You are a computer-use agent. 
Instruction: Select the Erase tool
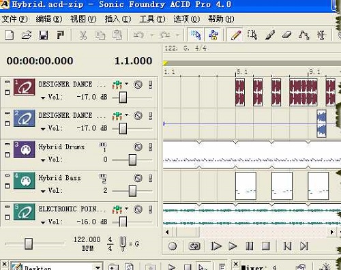pyautogui.click(x=286, y=35)
